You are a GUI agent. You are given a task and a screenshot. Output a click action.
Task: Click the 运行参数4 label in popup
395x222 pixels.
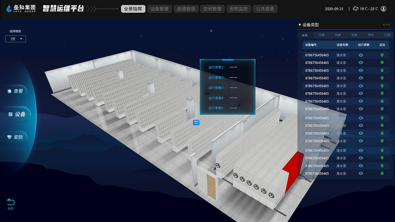(217, 98)
